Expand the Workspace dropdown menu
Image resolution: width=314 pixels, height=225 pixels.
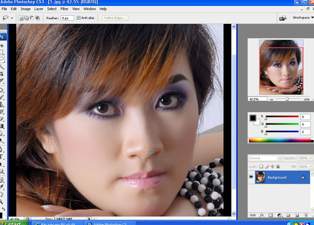coord(303,18)
